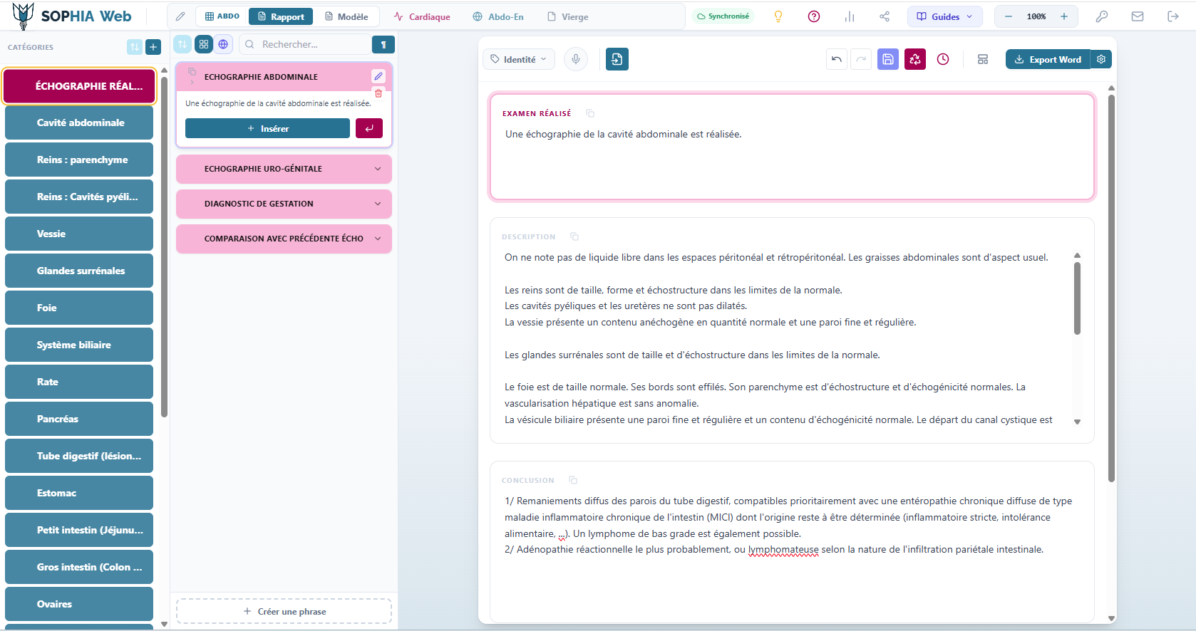
Task: Click the Description text scrollbar
Action: [1077, 299]
